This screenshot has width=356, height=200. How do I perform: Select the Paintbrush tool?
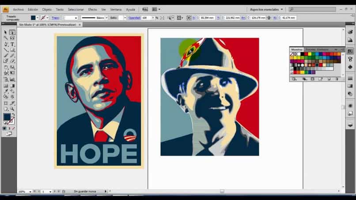click(5, 56)
